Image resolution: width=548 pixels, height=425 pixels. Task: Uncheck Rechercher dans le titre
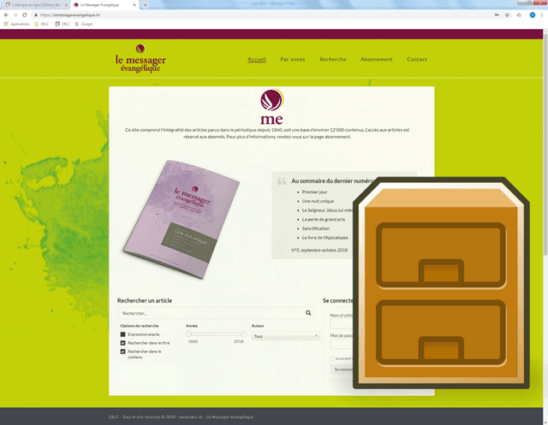(x=122, y=343)
